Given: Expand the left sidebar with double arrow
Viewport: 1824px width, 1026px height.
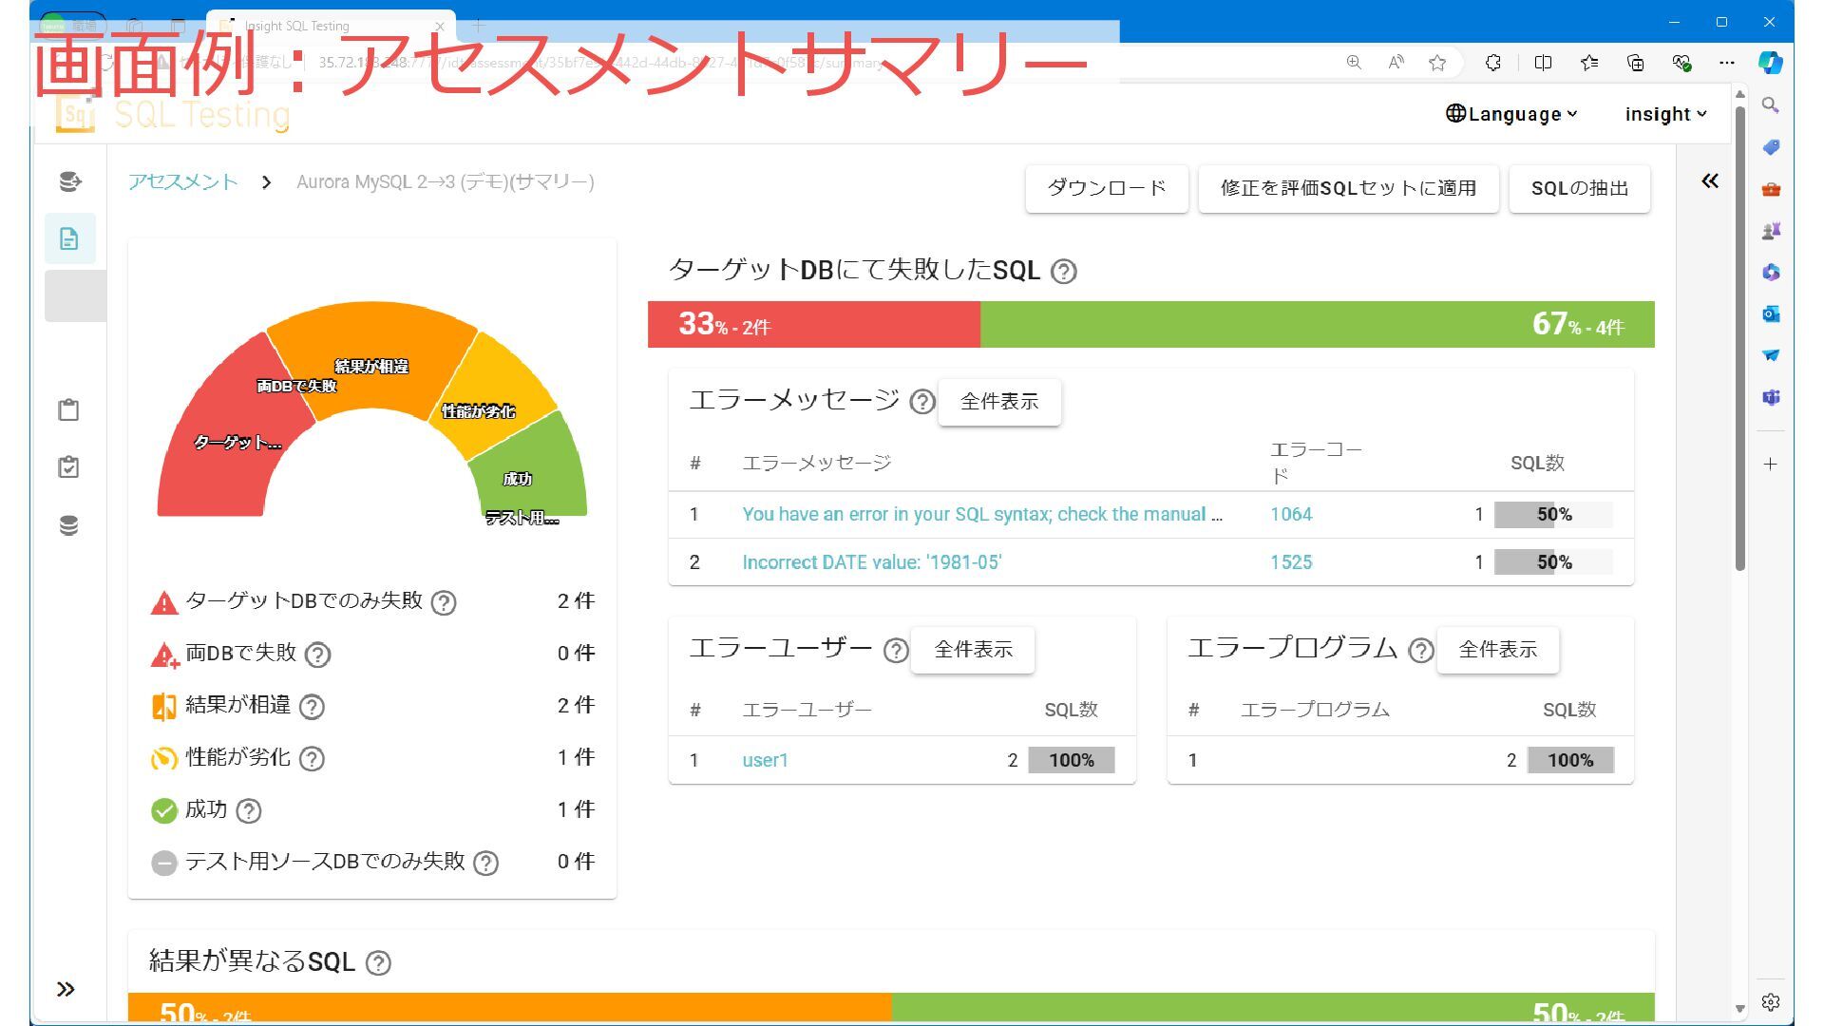Looking at the screenshot, I should pos(66,989).
